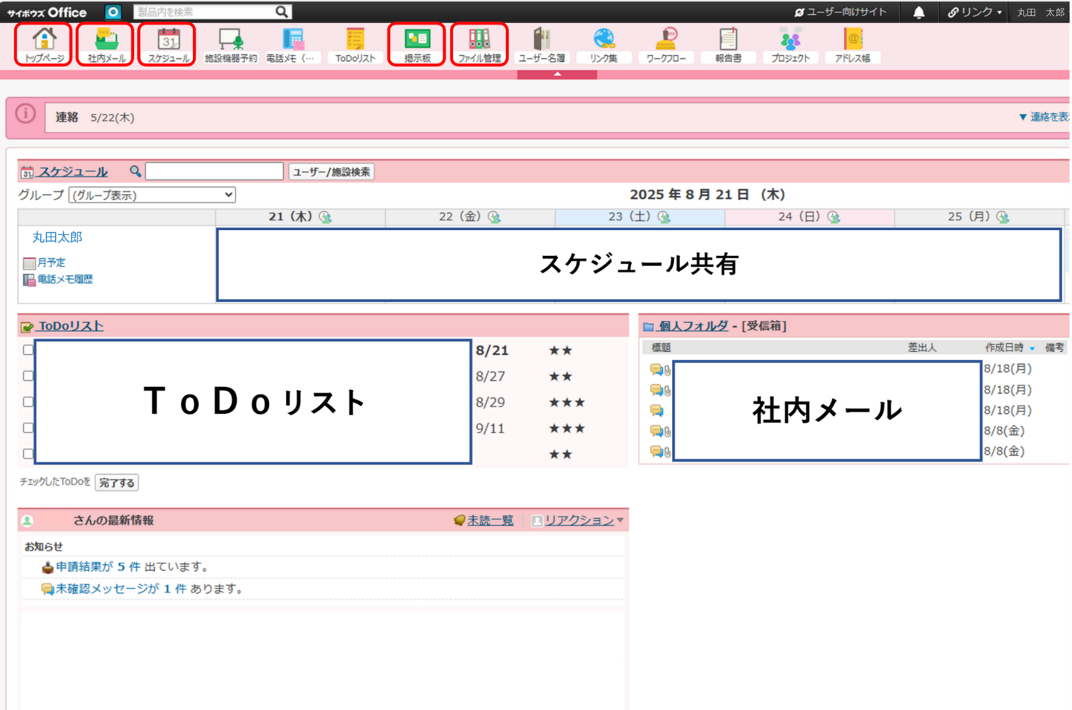This screenshot has width=1072, height=710.
Task: Check the first ToDo item checkbox
Action: pos(28,350)
